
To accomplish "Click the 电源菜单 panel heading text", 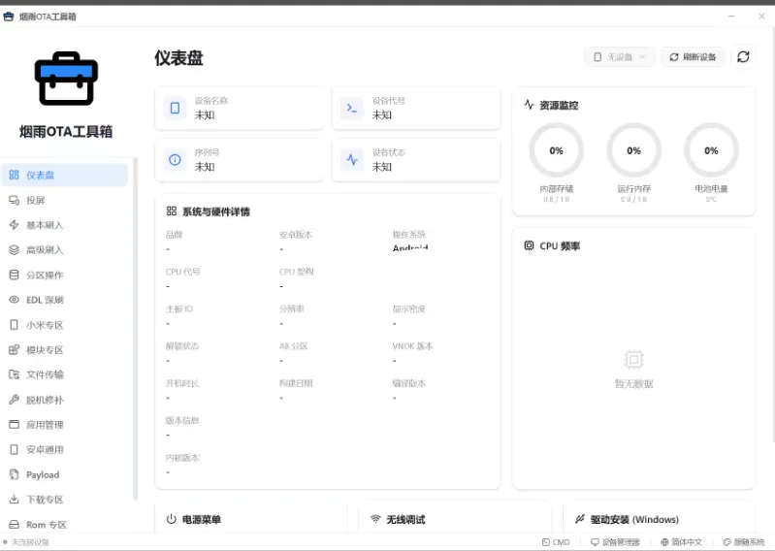I will (202, 519).
